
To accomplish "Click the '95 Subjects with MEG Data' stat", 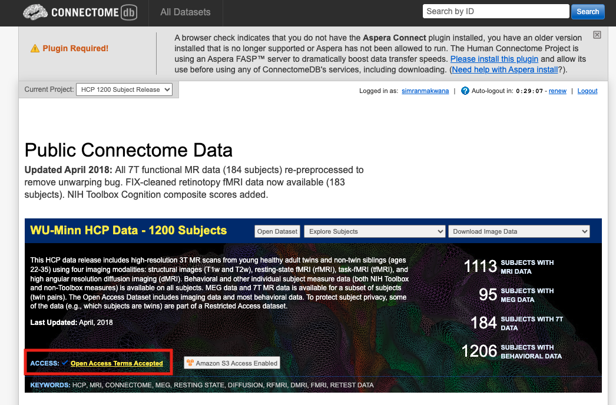I will (x=516, y=294).
